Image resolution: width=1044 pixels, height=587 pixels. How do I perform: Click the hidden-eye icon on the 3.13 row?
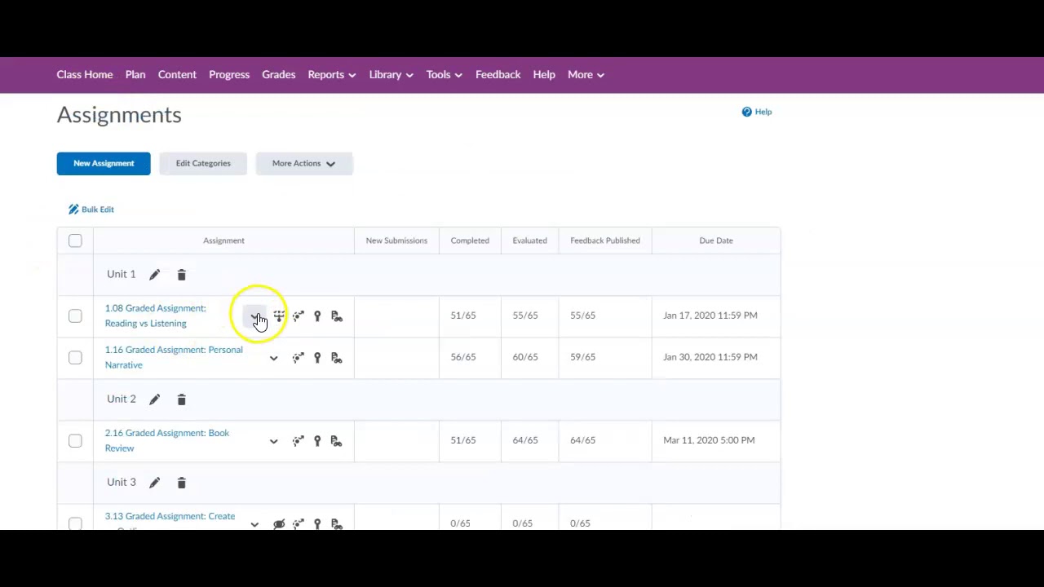pyautogui.click(x=279, y=524)
